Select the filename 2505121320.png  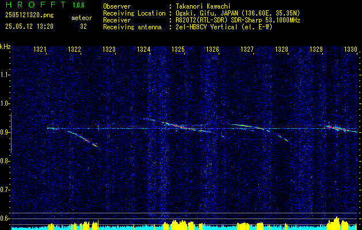click(29, 16)
